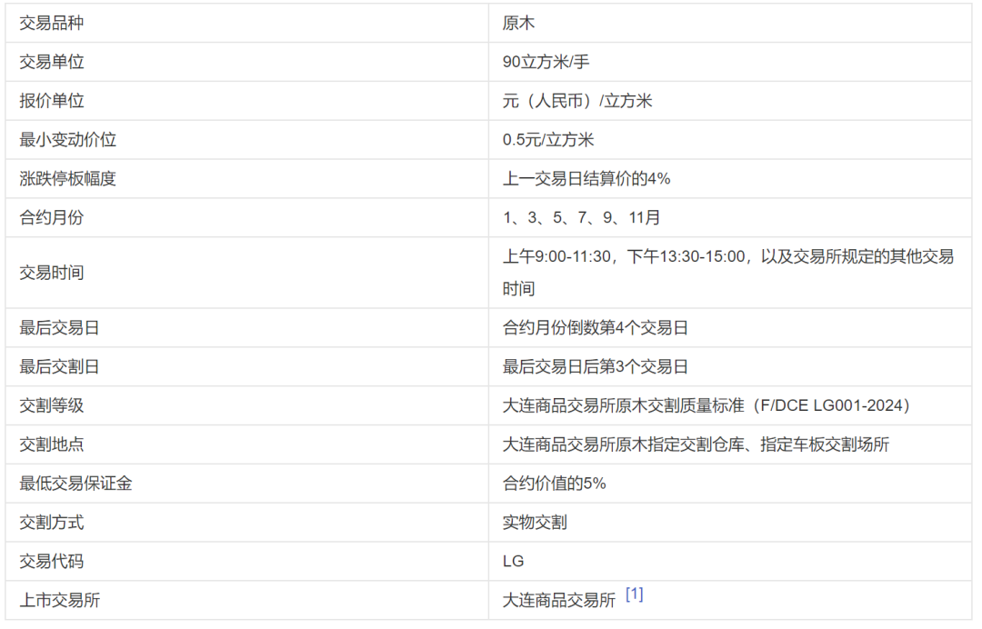Click the '90立方米/手' value

(546, 62)
